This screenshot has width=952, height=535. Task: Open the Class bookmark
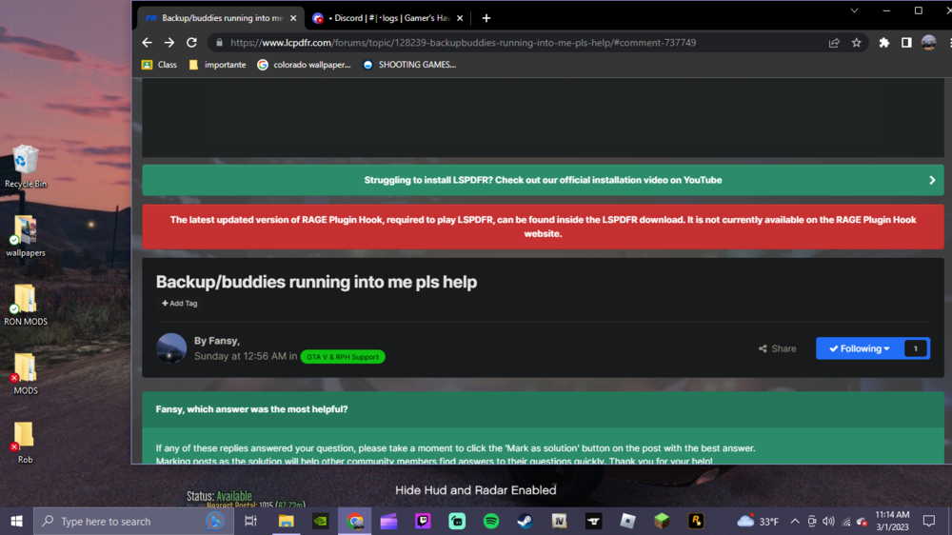[160, 65]
